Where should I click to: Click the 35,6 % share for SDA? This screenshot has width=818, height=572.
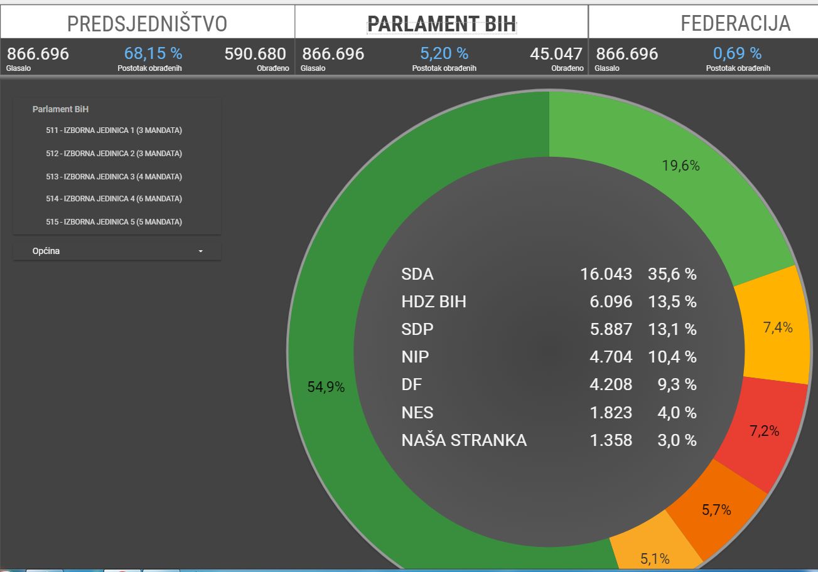tap(672, 274)
